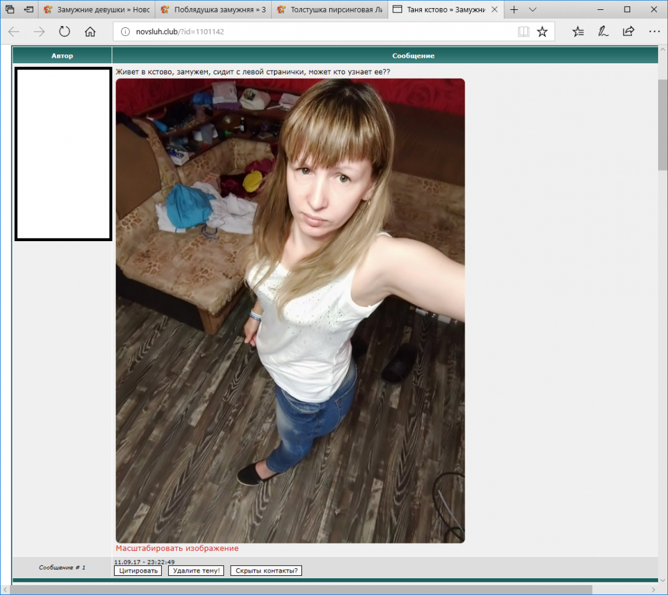The image size is (668, 595).
Task: Click the "Удалите тему!" button
Action: tap(196, 571)
